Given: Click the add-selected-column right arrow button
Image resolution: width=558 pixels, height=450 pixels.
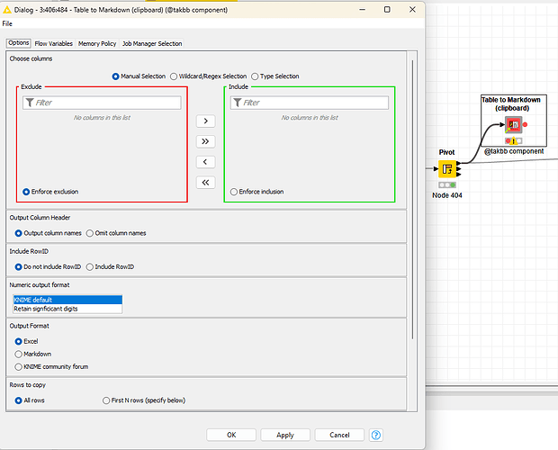Looking at the screenshot, I should 205,121.
